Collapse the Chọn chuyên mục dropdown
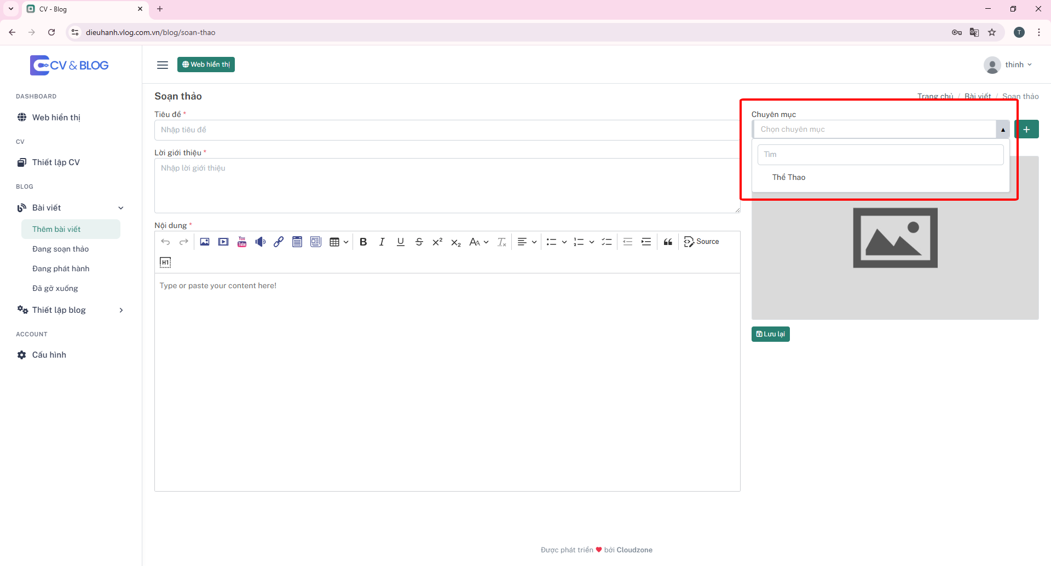Image resolution: width=1051 pixels, height=566 pixels. [x=1002, y=130]
